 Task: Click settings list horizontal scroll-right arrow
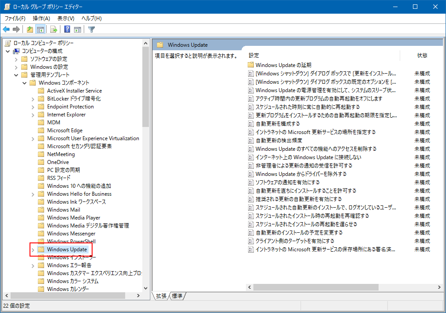[439, 287]
